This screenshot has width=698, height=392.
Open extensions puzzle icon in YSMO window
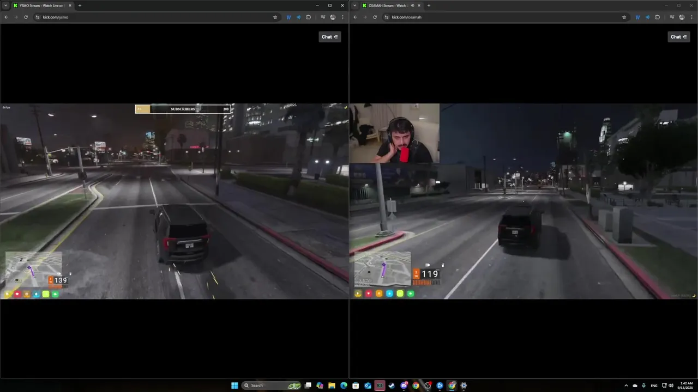point(308,17)
